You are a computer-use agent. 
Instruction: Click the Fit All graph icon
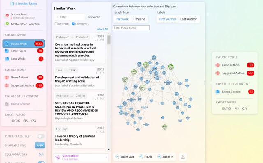coord(141,156)
